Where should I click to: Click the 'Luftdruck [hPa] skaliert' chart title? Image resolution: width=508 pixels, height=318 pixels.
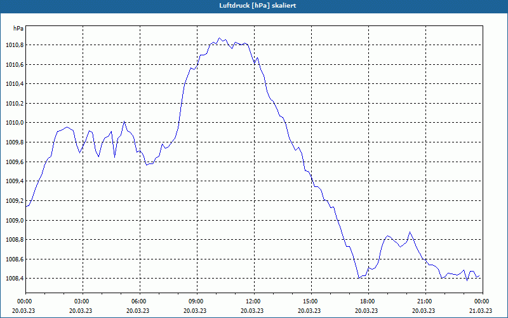(257, 6)
